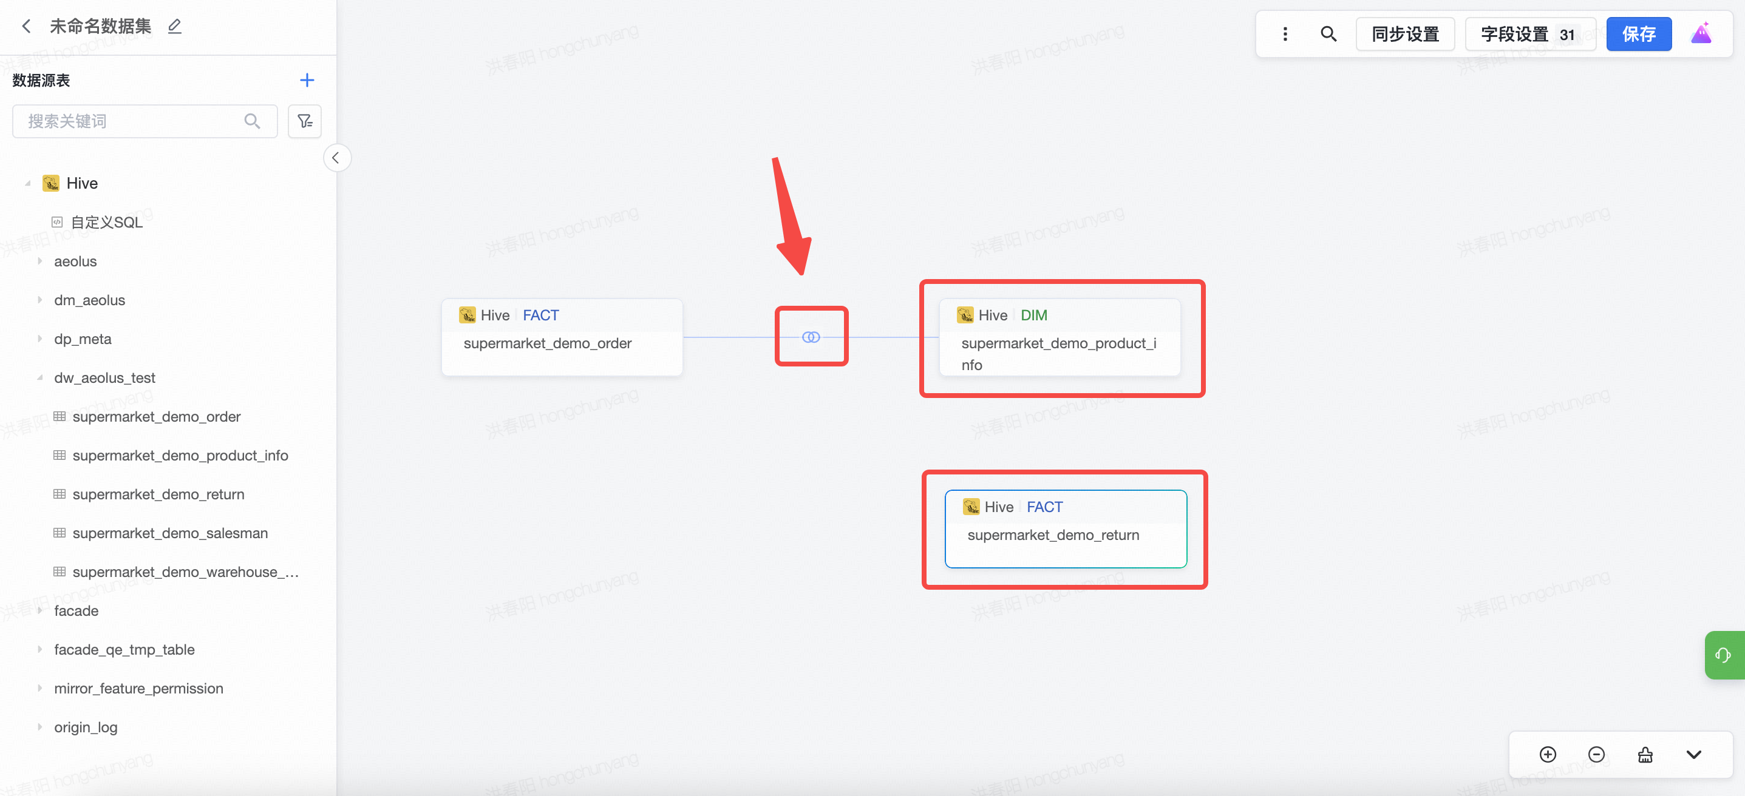1745x796 pixels.
Task: Click the join icon between the tables
Action: 811,337
